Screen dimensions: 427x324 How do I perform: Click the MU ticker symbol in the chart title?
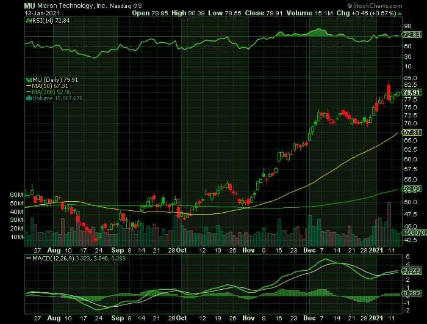[x=30, y=6]
